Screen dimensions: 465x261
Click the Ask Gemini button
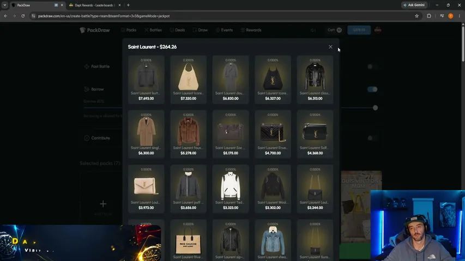click(x=414, y=5)
